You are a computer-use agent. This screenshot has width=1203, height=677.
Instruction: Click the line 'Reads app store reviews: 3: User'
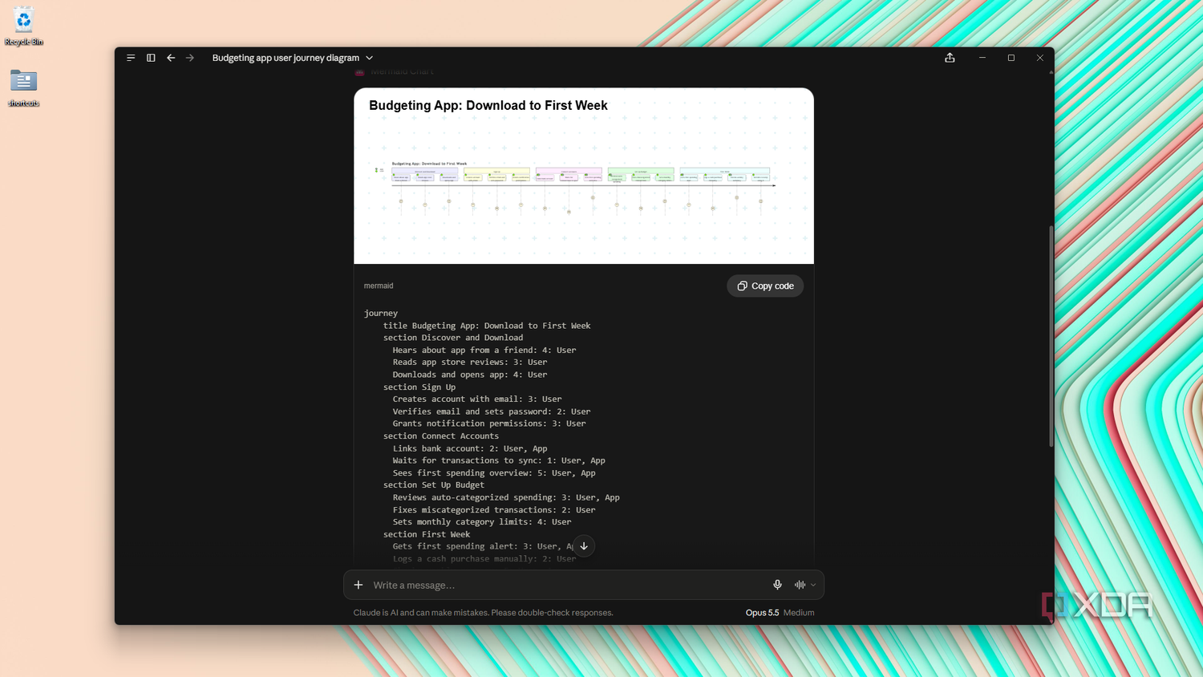pos(470,362)
